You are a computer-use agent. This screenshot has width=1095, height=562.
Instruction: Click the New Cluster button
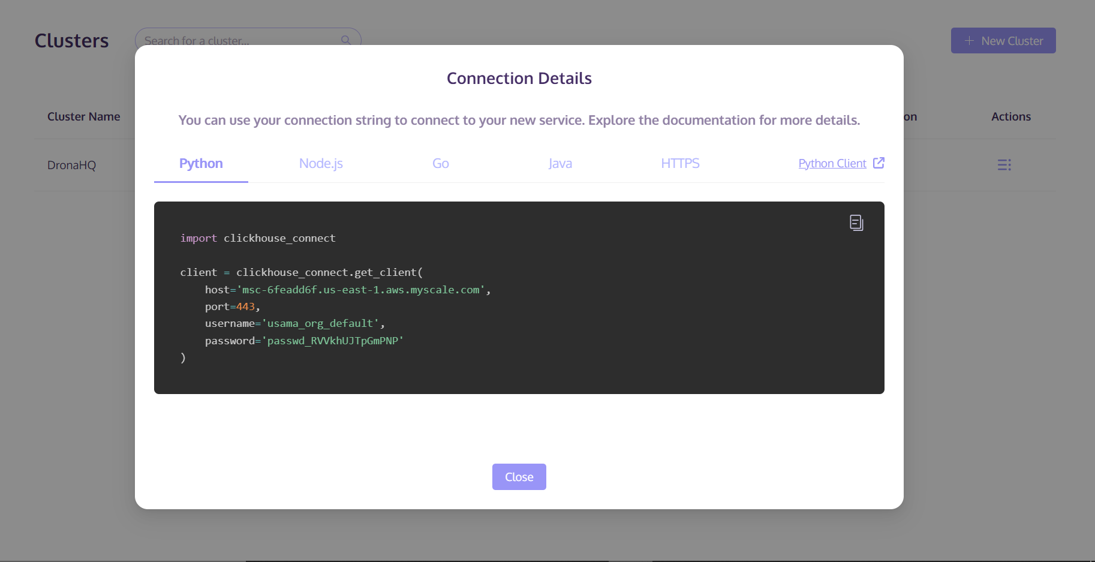pyautogui.click(x=1003, y=41)
